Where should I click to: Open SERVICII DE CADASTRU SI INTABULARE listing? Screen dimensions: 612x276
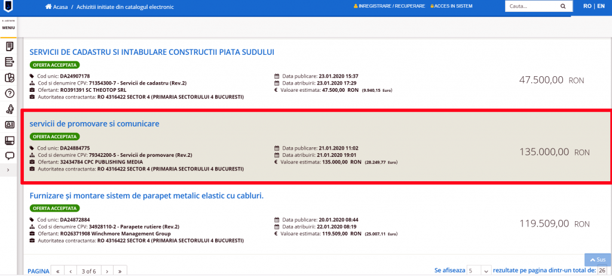152,52
